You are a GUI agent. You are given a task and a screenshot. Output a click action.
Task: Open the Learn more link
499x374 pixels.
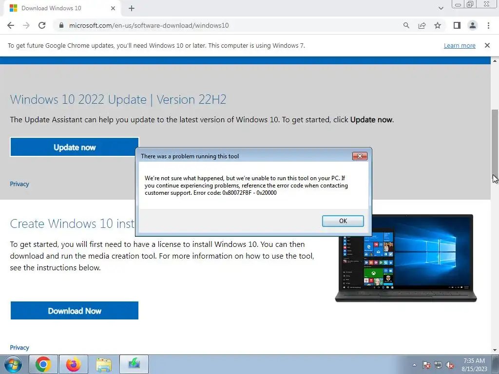tap(460, 45)
